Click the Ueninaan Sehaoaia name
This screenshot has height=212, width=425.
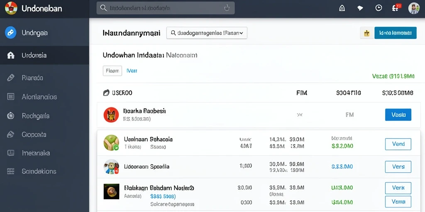click(148, 139)
